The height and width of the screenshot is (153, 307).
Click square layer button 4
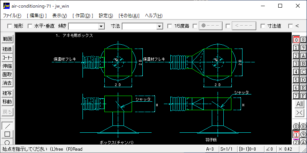pos(296,72)
